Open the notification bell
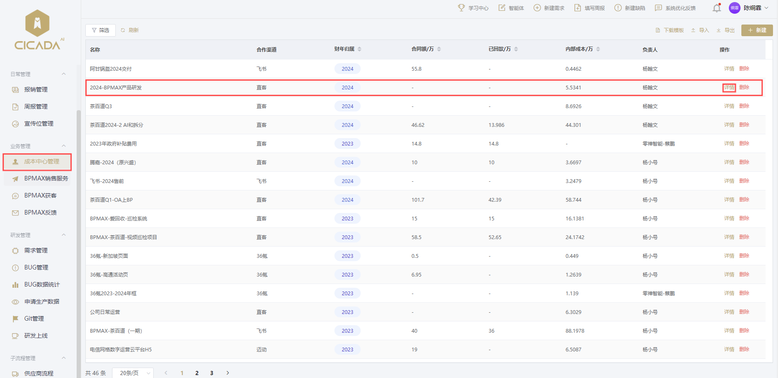Image resolution: width=778 pixels, height=378 pixels. pos(716,8)
